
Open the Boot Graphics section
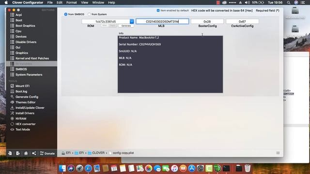click(x=25, y=26)
